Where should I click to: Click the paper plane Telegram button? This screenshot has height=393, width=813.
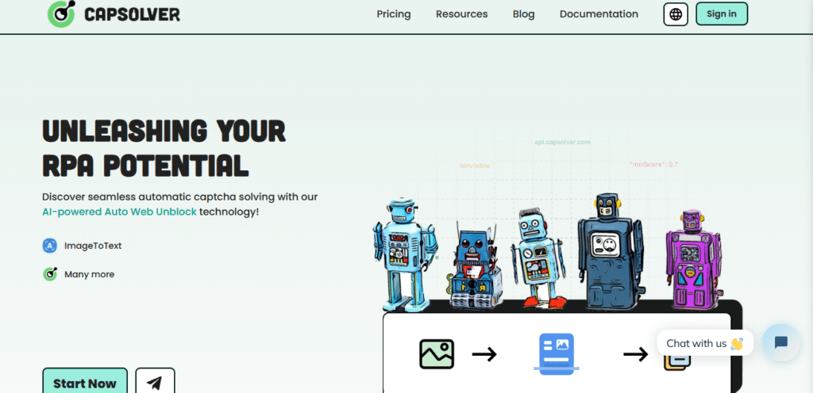tap(155, 382)
